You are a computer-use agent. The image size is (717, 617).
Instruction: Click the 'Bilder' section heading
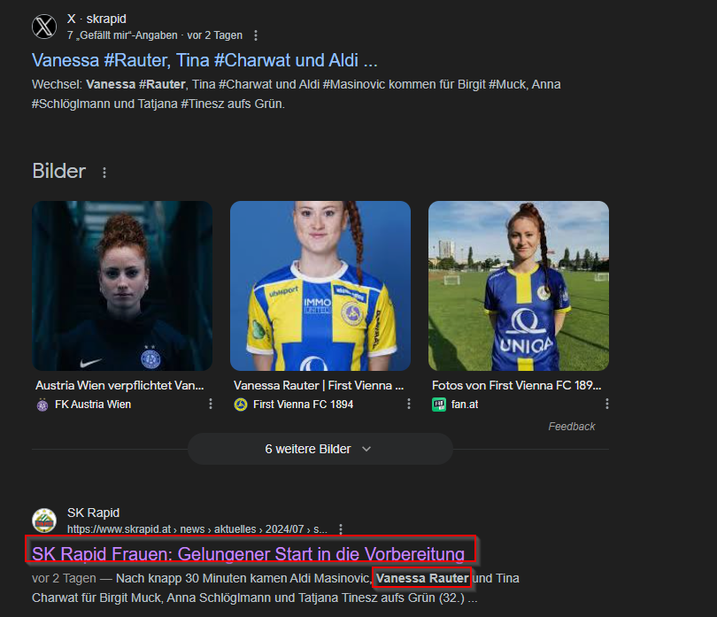tap(59, 171)
